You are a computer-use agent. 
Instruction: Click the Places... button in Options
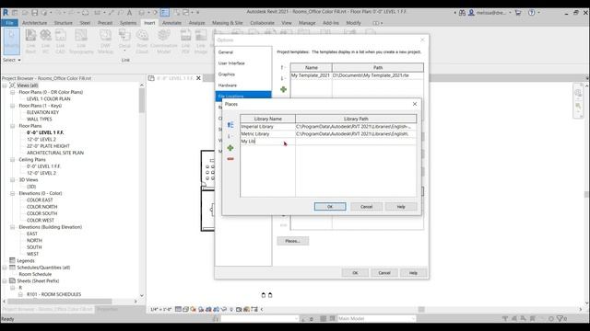click(x=293, y=241)
